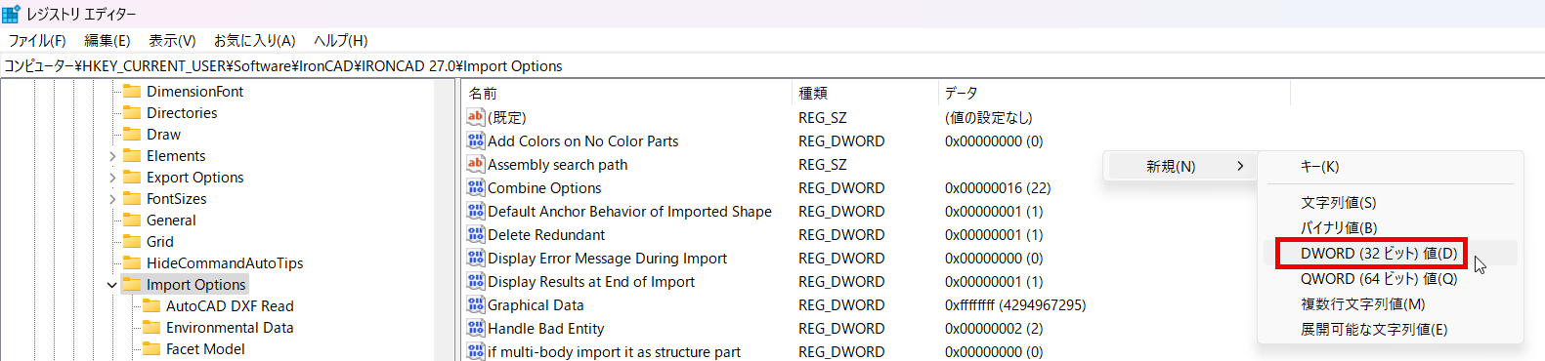Image resolution: width=1545 pixels, height=361 pixels.
Task: Click the Registry Editor app icon in title bar
Action: (12, 14)
